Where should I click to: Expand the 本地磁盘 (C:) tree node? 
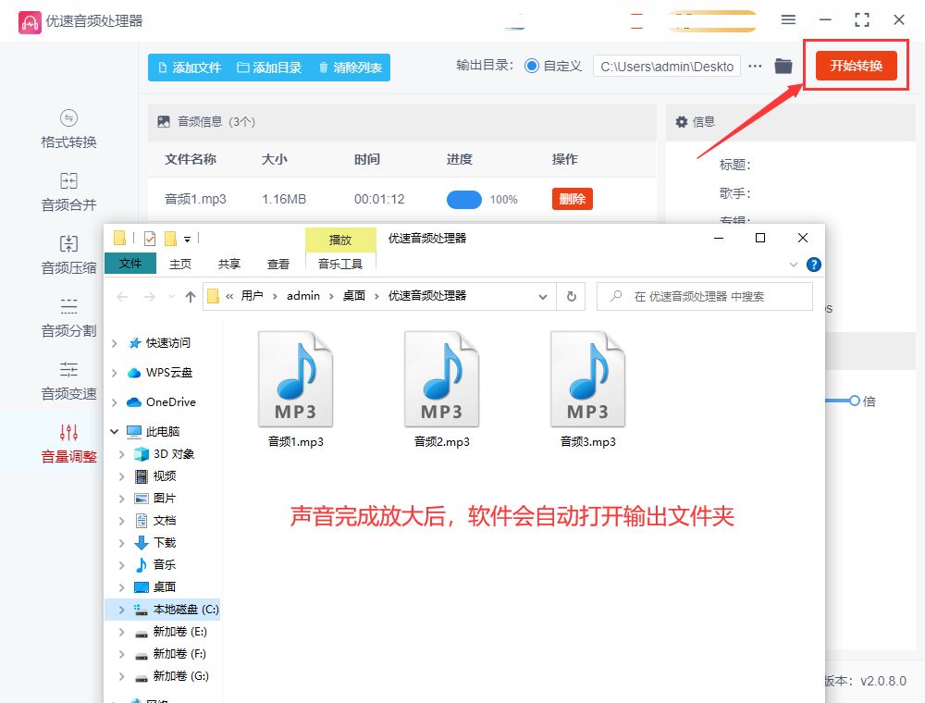click(121, 610)
